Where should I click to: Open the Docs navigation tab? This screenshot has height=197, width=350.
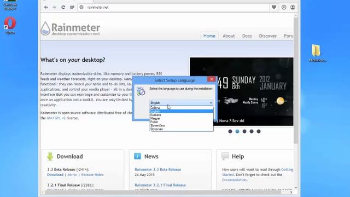point(247,36)
